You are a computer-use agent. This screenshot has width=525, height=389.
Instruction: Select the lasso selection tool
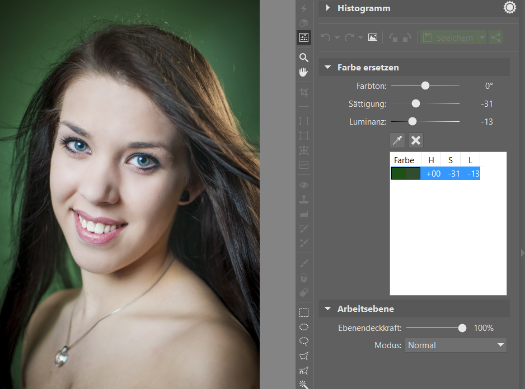click(304, 341)
